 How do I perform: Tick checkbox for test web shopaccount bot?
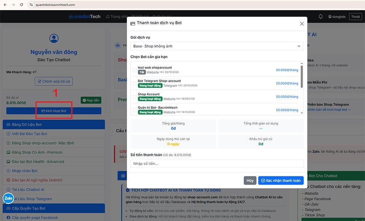point(134,70)
